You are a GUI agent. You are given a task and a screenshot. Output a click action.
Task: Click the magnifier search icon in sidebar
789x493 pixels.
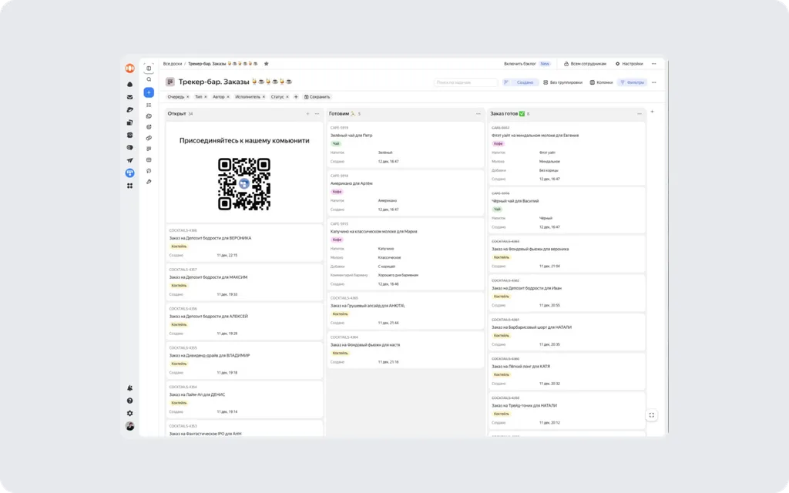[149, 79]
